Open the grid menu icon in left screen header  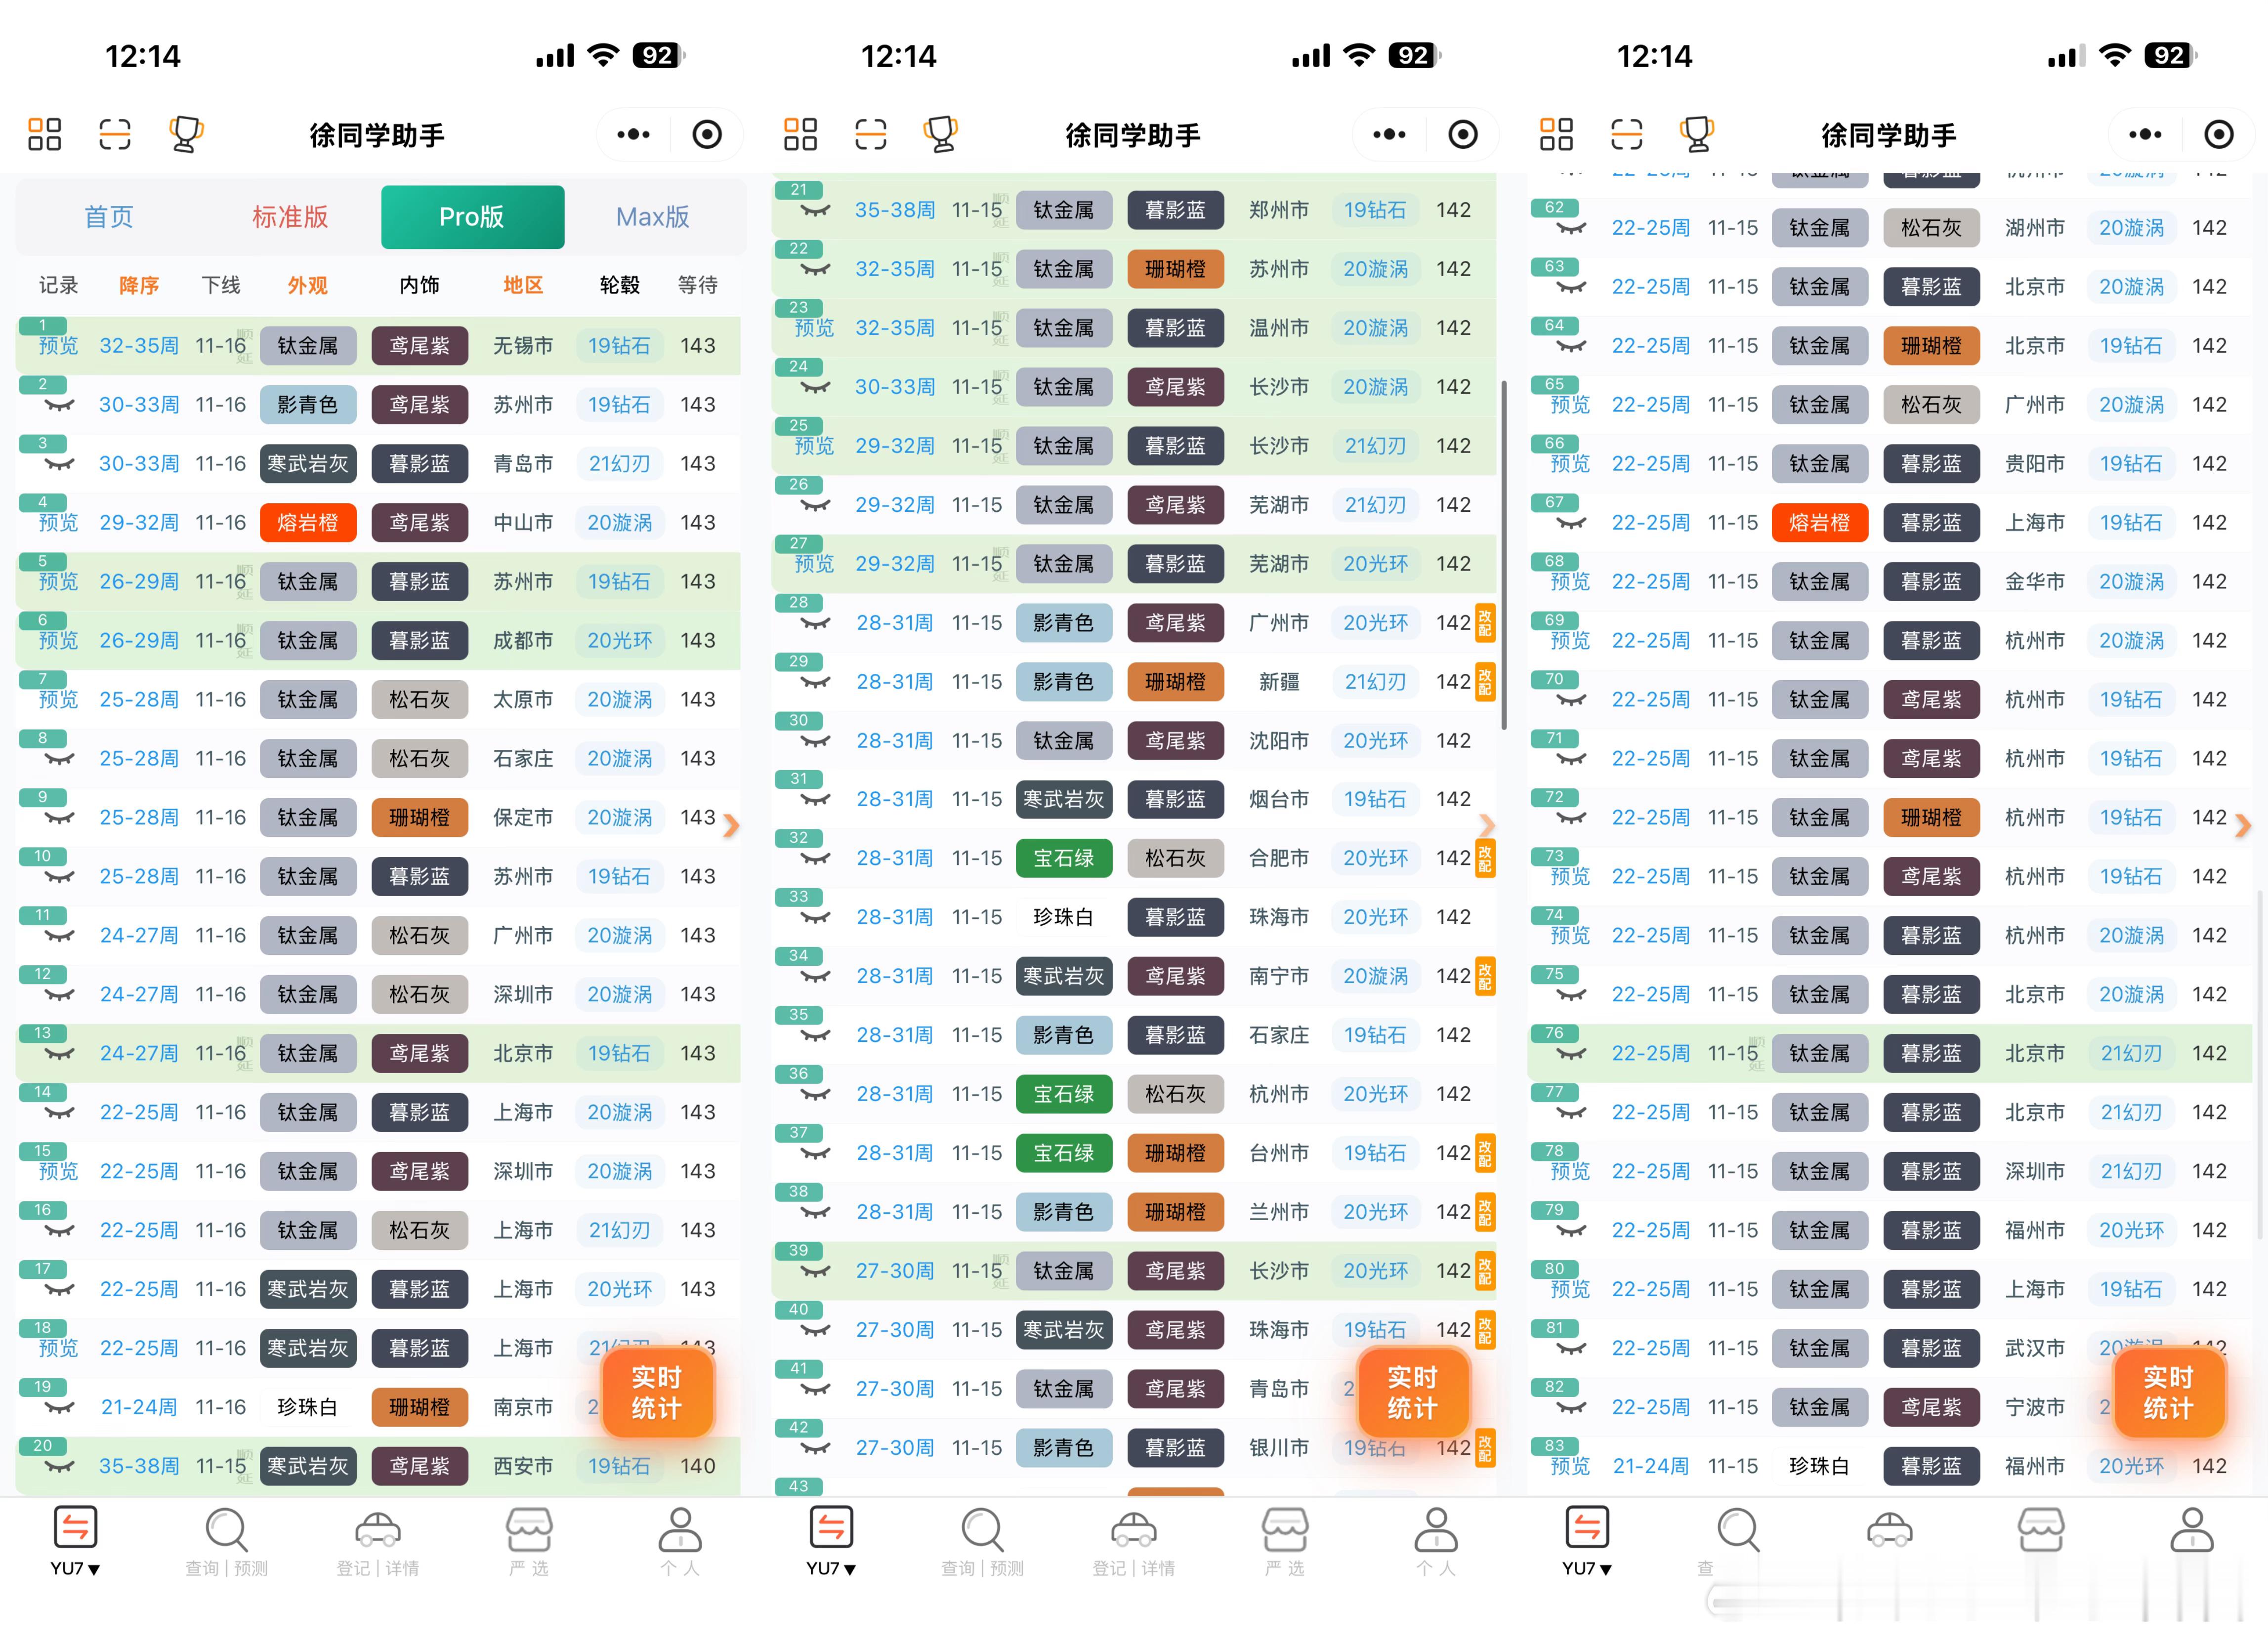[x=44, y=134]
